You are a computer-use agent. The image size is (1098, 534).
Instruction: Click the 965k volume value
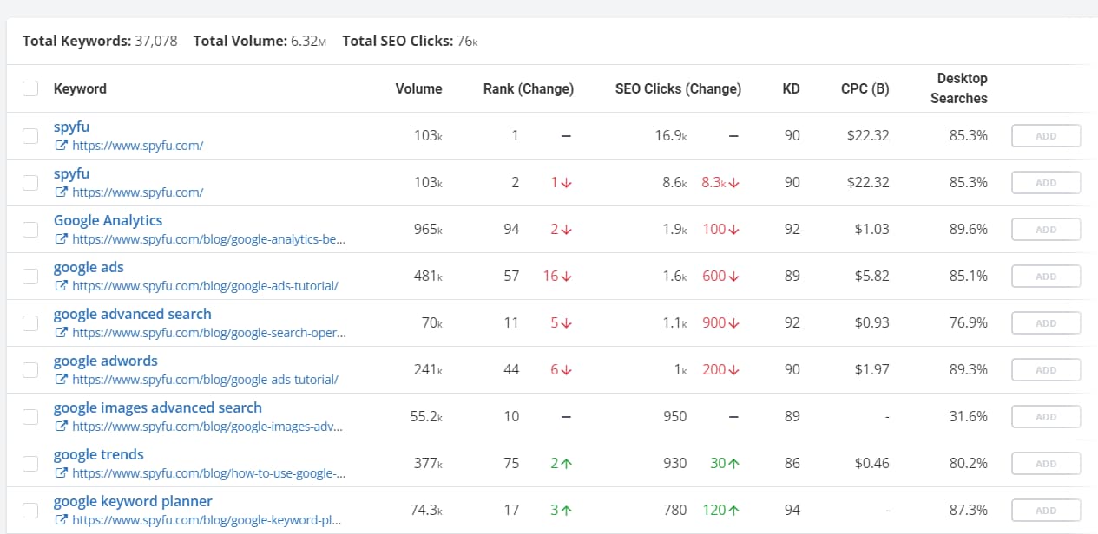coord(428,230)
